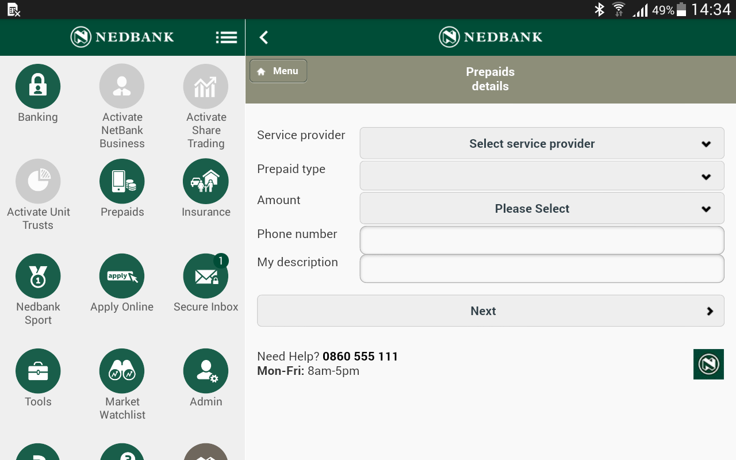Open the Activate Unit Trusts icon
736x460 pixels.
(38, 181)
